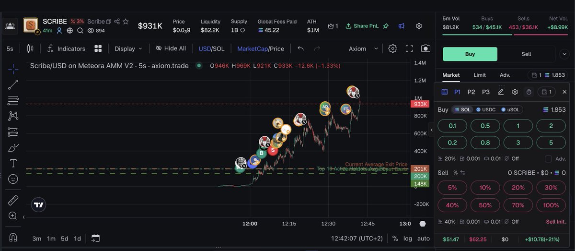This screenshot has width=575, height=251.
Task: Select the brush drawing tool
Action: tap(13, 147)
